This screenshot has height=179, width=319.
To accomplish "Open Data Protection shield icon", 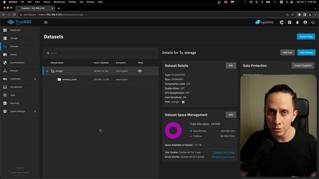I will [x=5, y=63].
